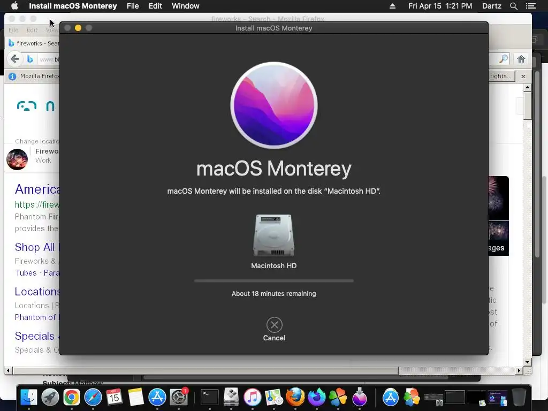The height and width of the screenshot is (411, 548).
Task: Click the Firefox horizontal scroll left arrow
Action: (x=9, y=370)
